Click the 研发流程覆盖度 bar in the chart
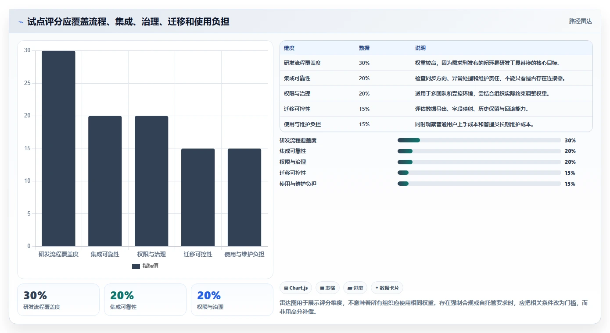This screenshot has width=610, height=333. click(x=58, y=149)
